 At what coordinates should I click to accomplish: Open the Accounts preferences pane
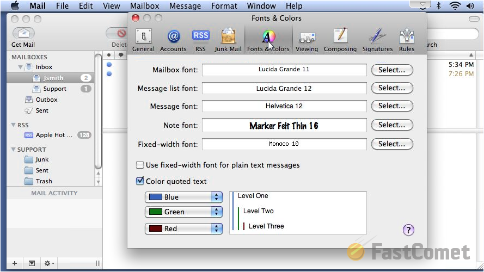(173, 40)
